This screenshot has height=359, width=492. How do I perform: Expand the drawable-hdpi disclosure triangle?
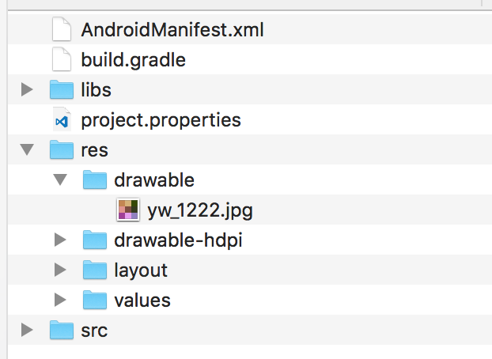[60, 240]
